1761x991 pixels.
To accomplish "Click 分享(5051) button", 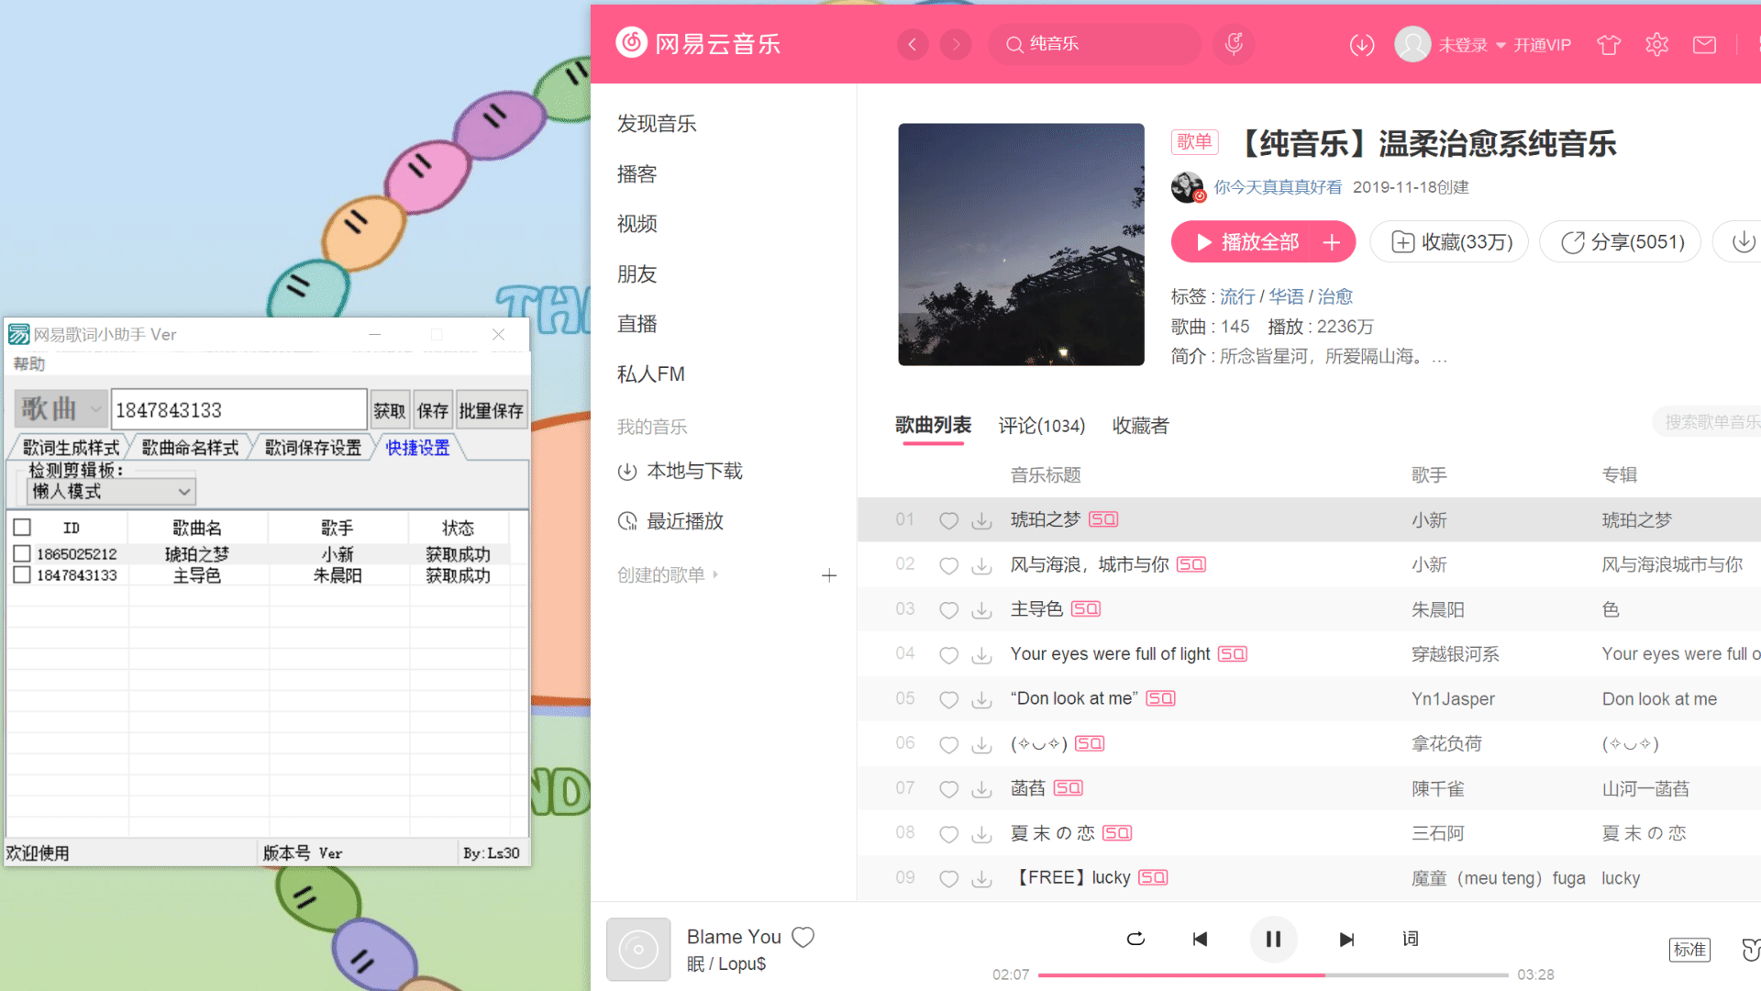I will pyautogui.click(x=1620, y=241).
